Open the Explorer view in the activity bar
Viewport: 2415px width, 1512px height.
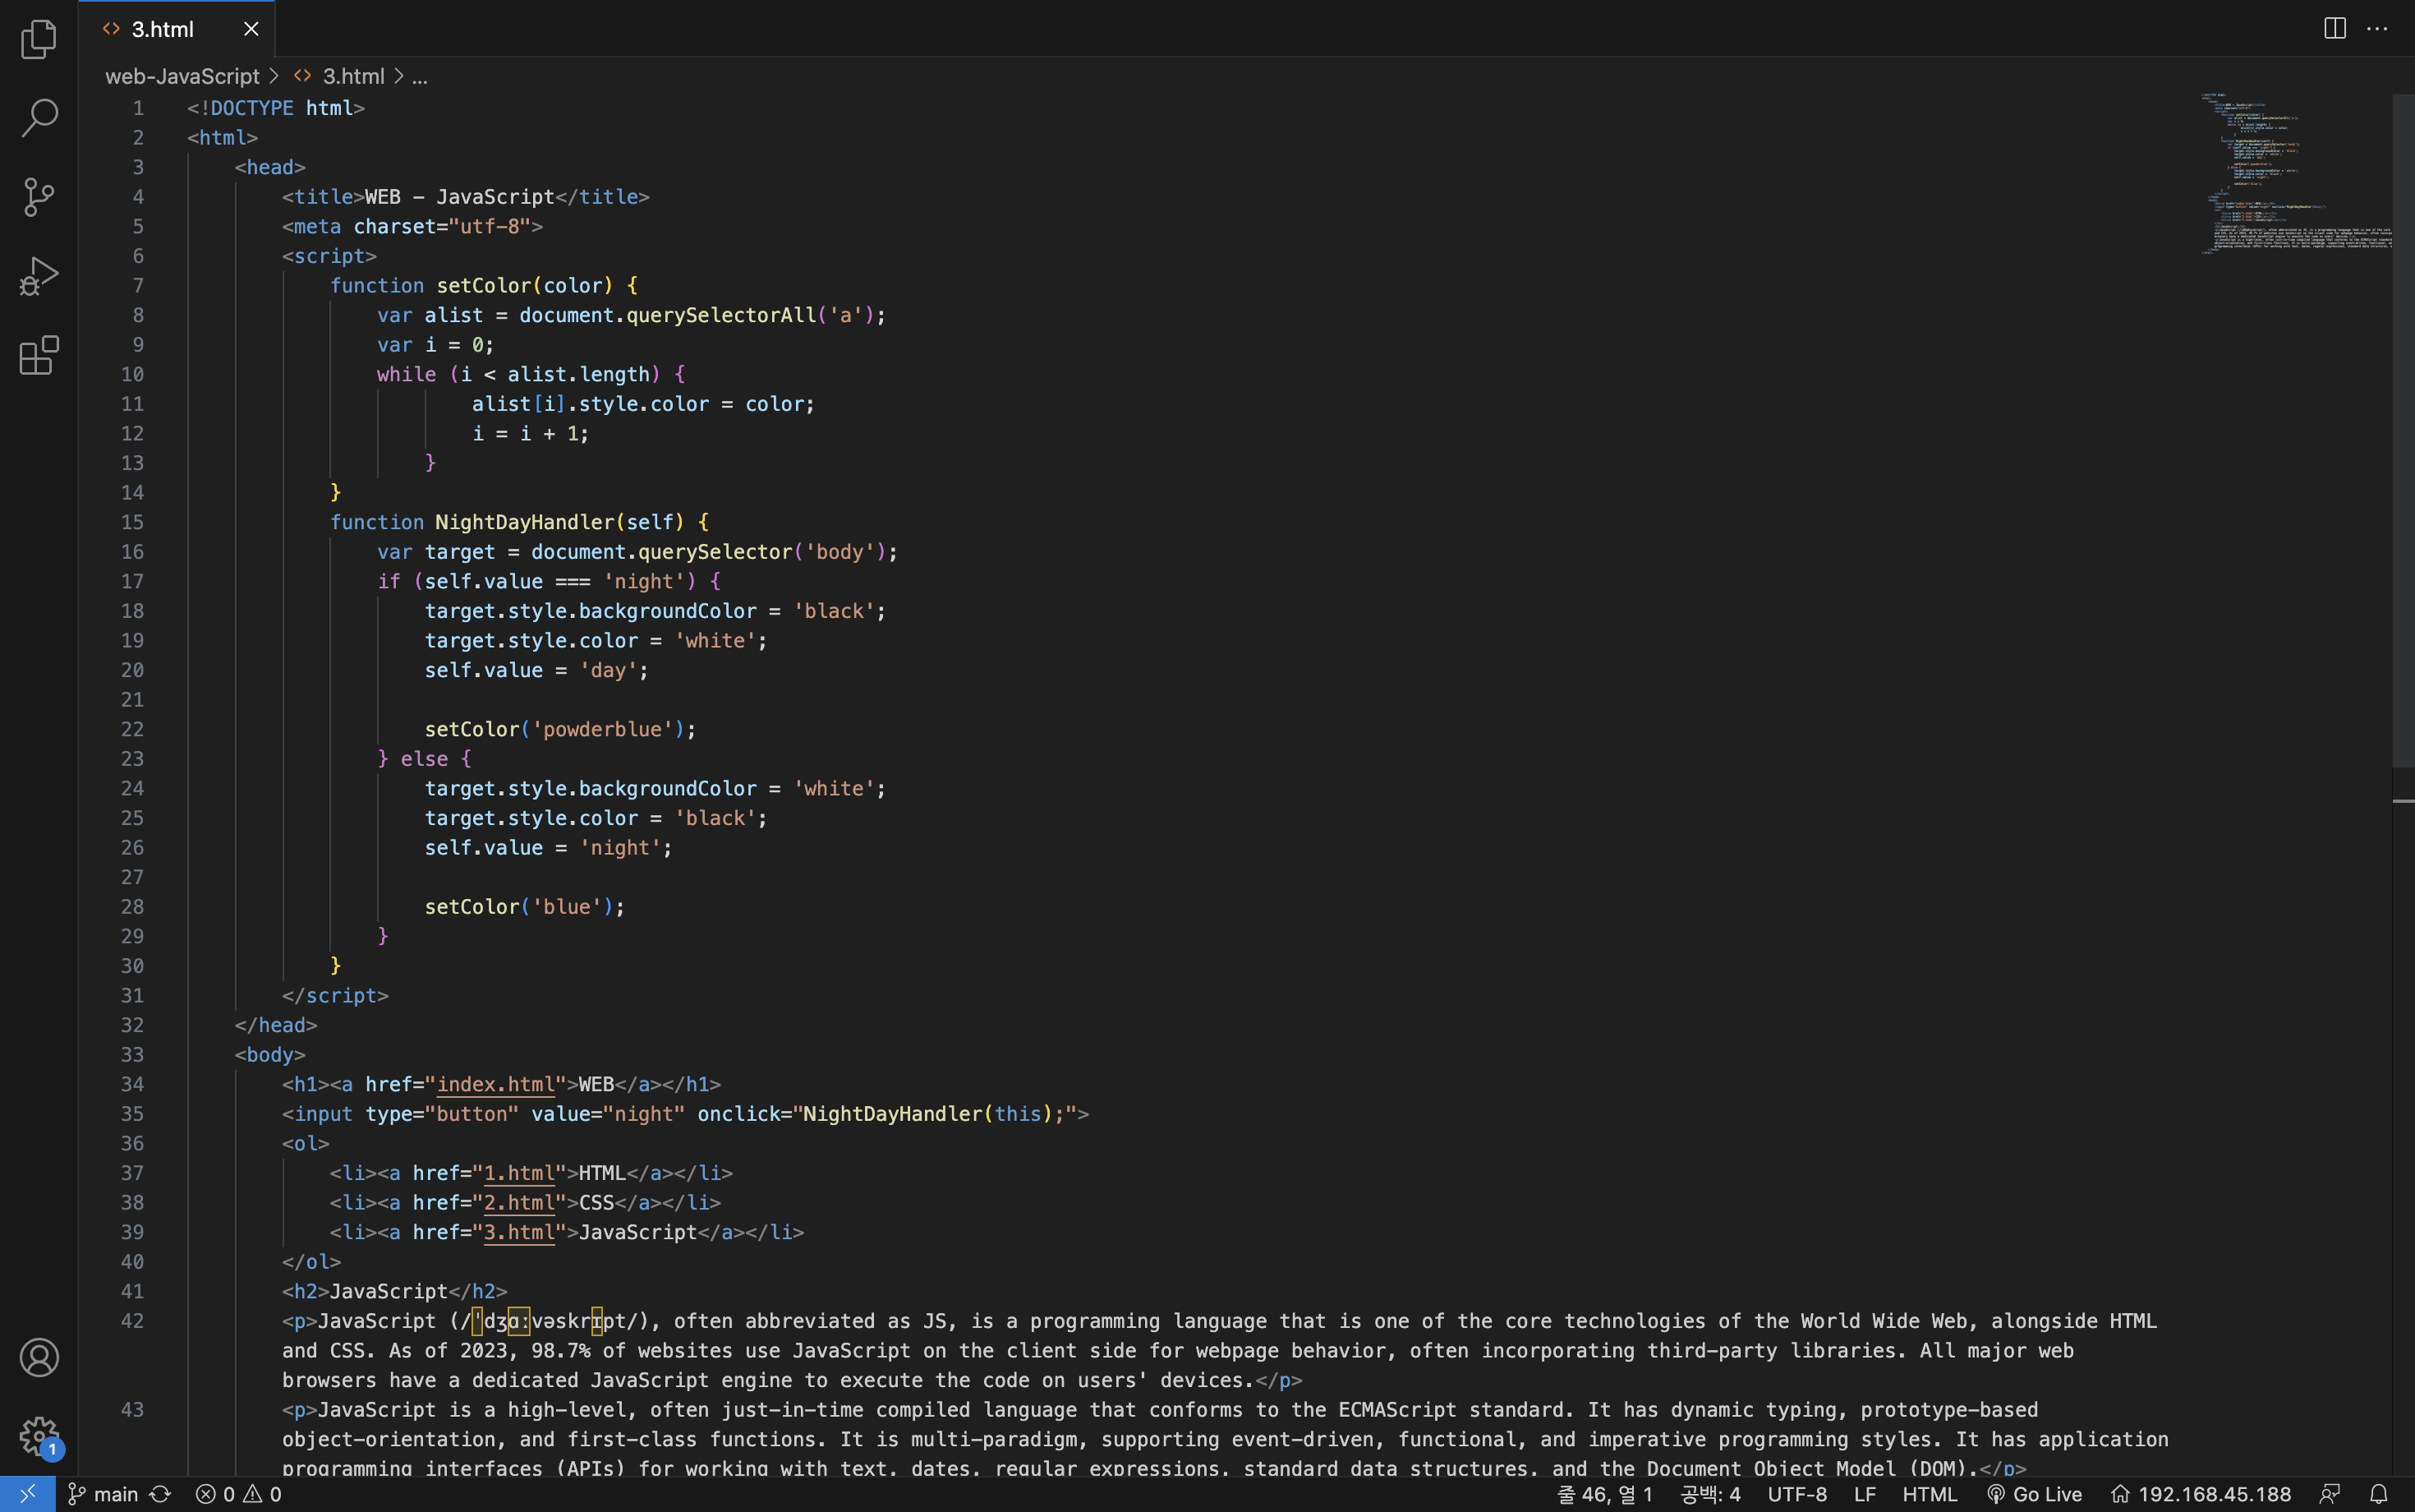39,39
